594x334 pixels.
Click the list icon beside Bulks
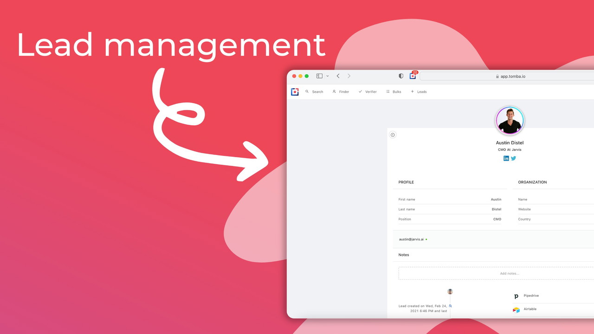[388, 91]
